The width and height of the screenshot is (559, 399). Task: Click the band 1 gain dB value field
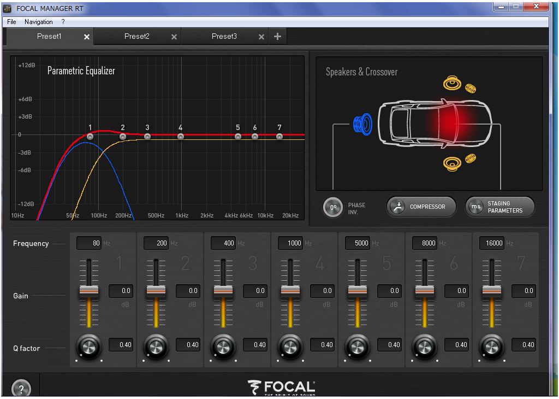click(121, 291)
